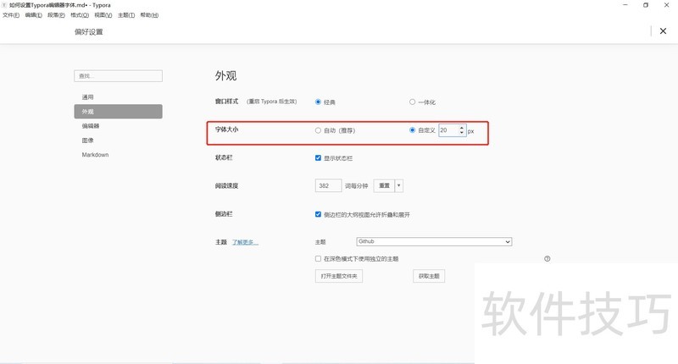This screenshot has height=364, width=678.
Task: Go to 编辑器 settings category
Action: (118, 126)
